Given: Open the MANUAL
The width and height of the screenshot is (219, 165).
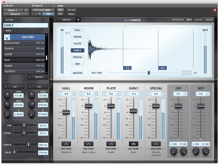Looking at the screenshot, I should tap(199, 20).
